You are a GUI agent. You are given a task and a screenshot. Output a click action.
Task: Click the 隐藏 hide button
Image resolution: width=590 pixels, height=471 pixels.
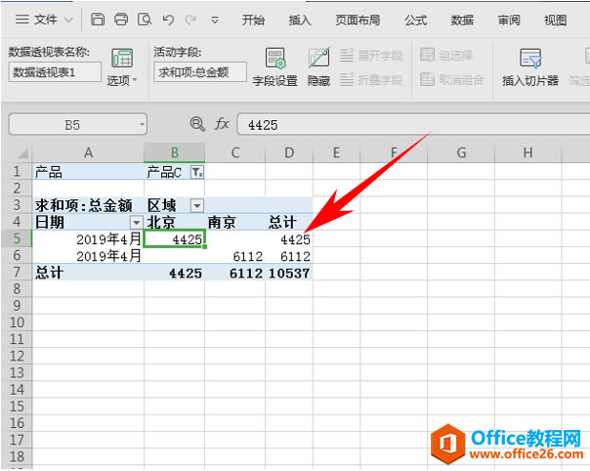(x=318, y=67)
